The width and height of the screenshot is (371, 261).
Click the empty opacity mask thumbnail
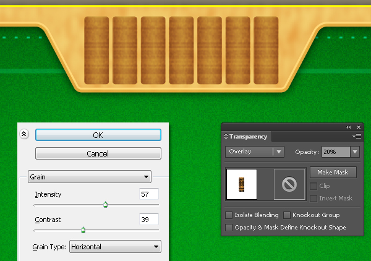(289, 184)
